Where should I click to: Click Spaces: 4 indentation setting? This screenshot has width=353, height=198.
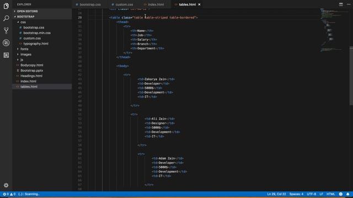click(x=296, y=194)
